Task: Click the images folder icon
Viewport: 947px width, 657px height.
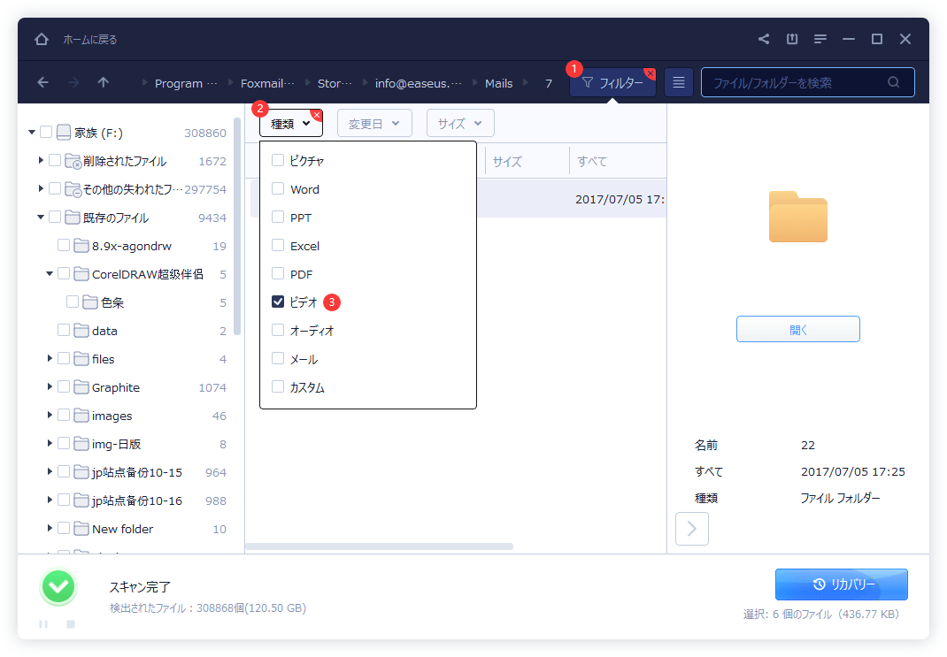Action: click(x=81, y=416)
